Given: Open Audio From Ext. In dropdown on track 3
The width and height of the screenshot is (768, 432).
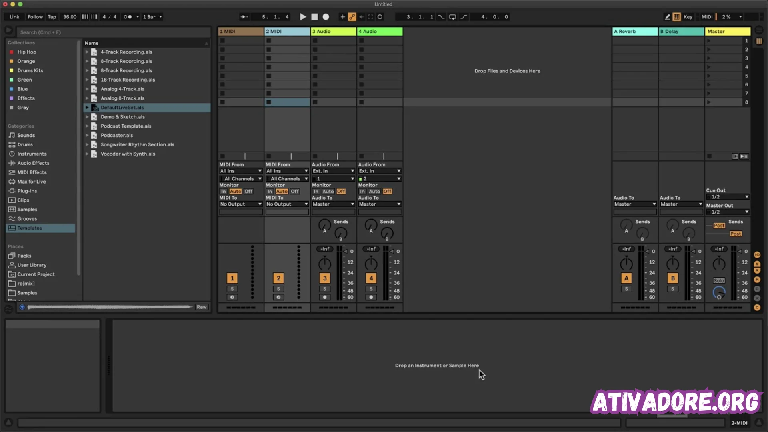Looking at the screenshot, I should click(x=334, y=171).
